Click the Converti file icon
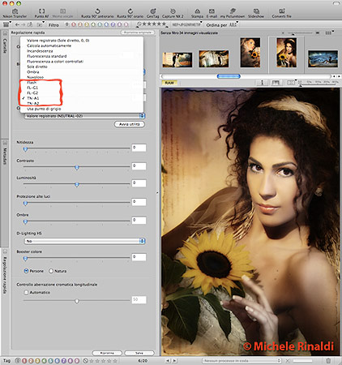The height and width of the screenshot is (365, 342). 282,11
